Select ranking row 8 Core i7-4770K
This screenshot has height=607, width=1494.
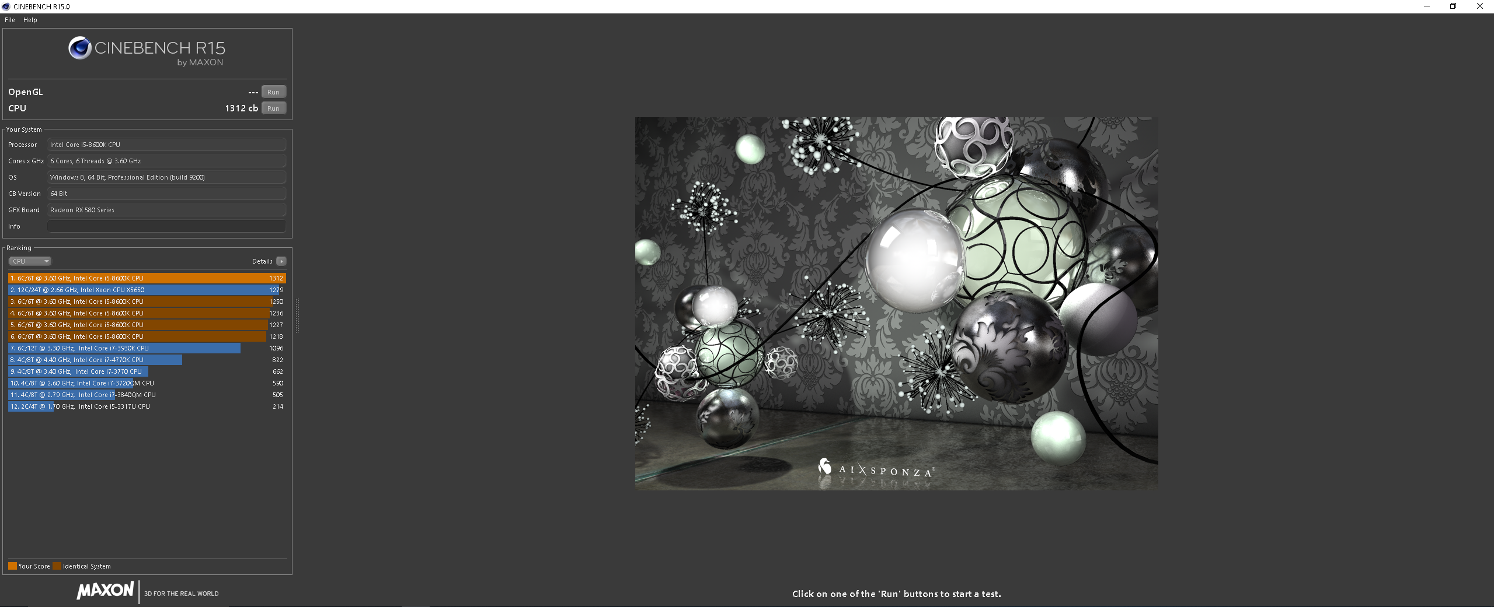[147, 360]
